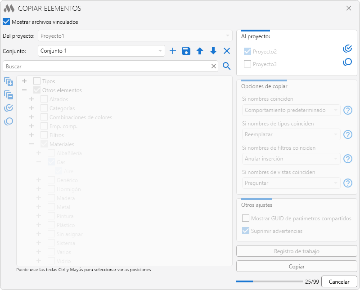Delete the set with blue X icon

[x=227, y=51]
